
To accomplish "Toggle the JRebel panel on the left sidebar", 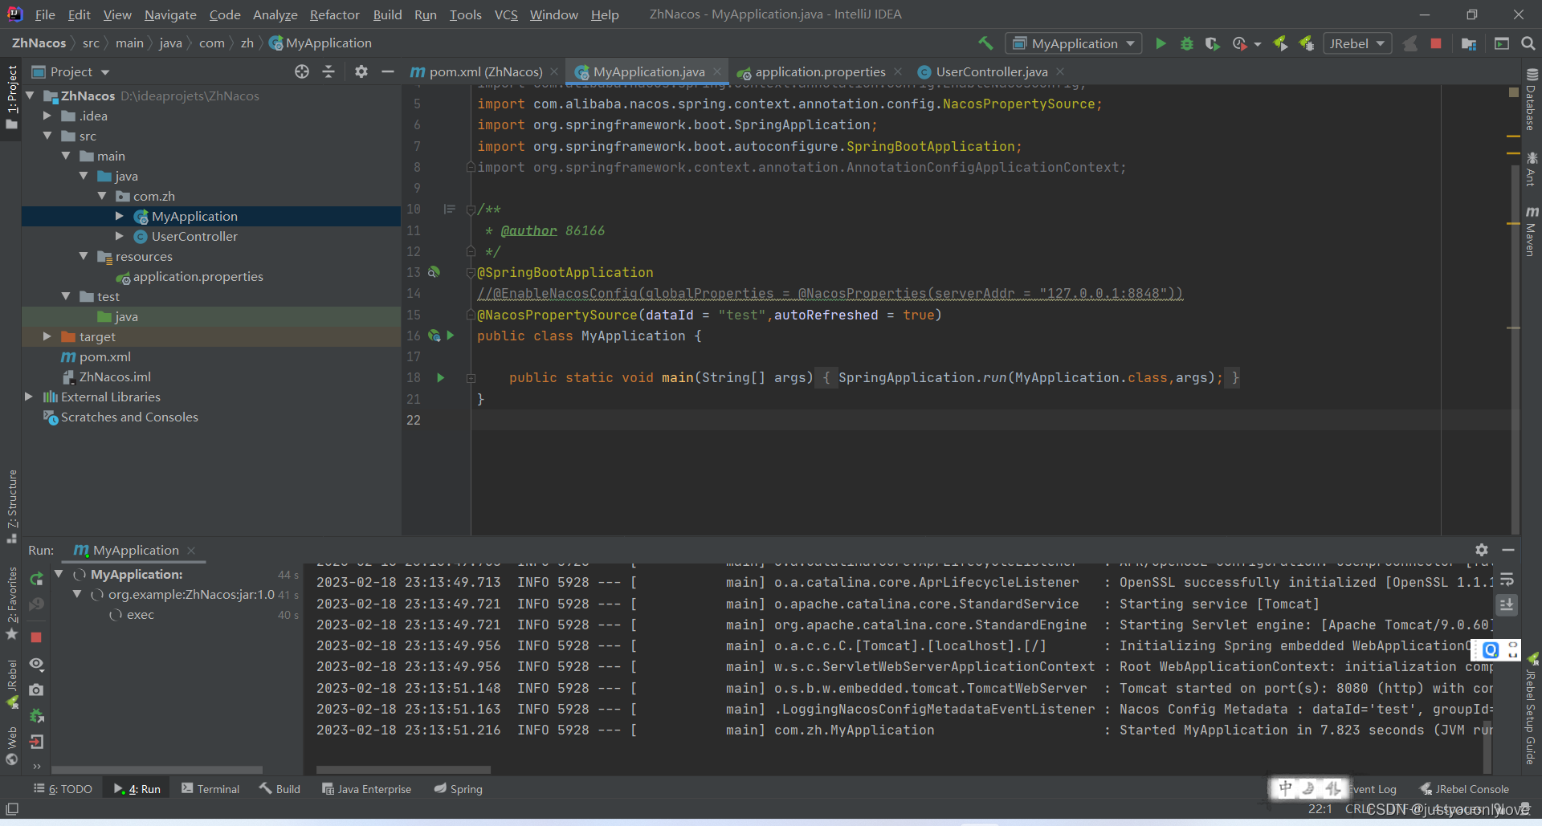I will pos(11,684).
